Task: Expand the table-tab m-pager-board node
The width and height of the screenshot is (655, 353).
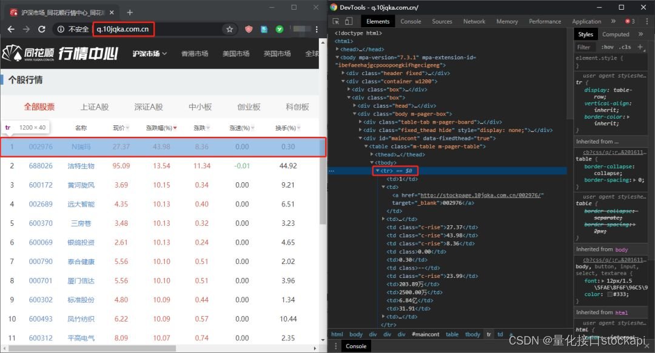Action: click(x=360, y=122)
